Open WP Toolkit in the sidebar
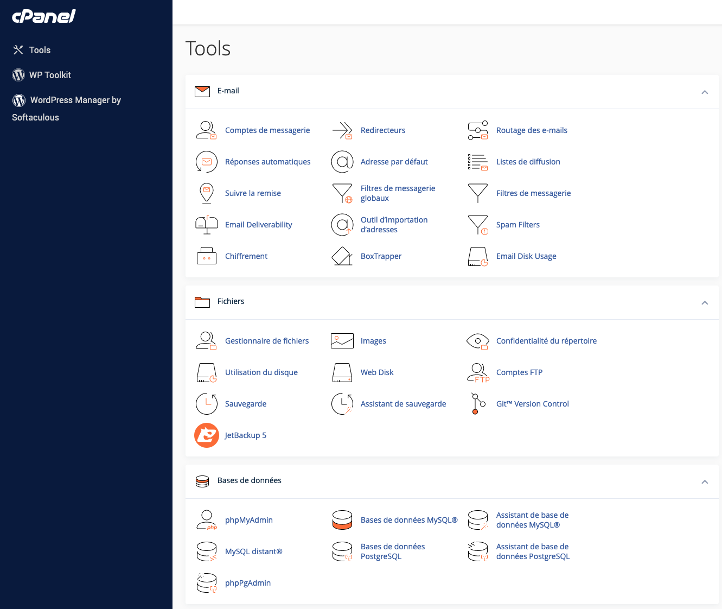Image resolution: width=722 pixels, height=609 pixels. (x=42, y=75)
